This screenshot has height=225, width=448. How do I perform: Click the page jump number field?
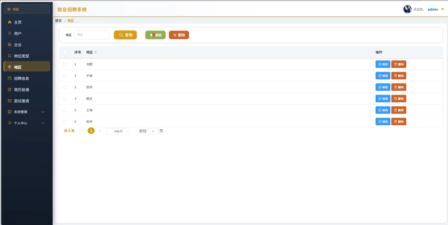[153, 131]
